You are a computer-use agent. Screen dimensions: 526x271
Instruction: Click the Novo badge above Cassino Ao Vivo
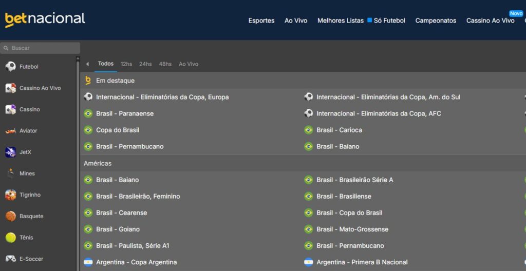pos(516,13)
